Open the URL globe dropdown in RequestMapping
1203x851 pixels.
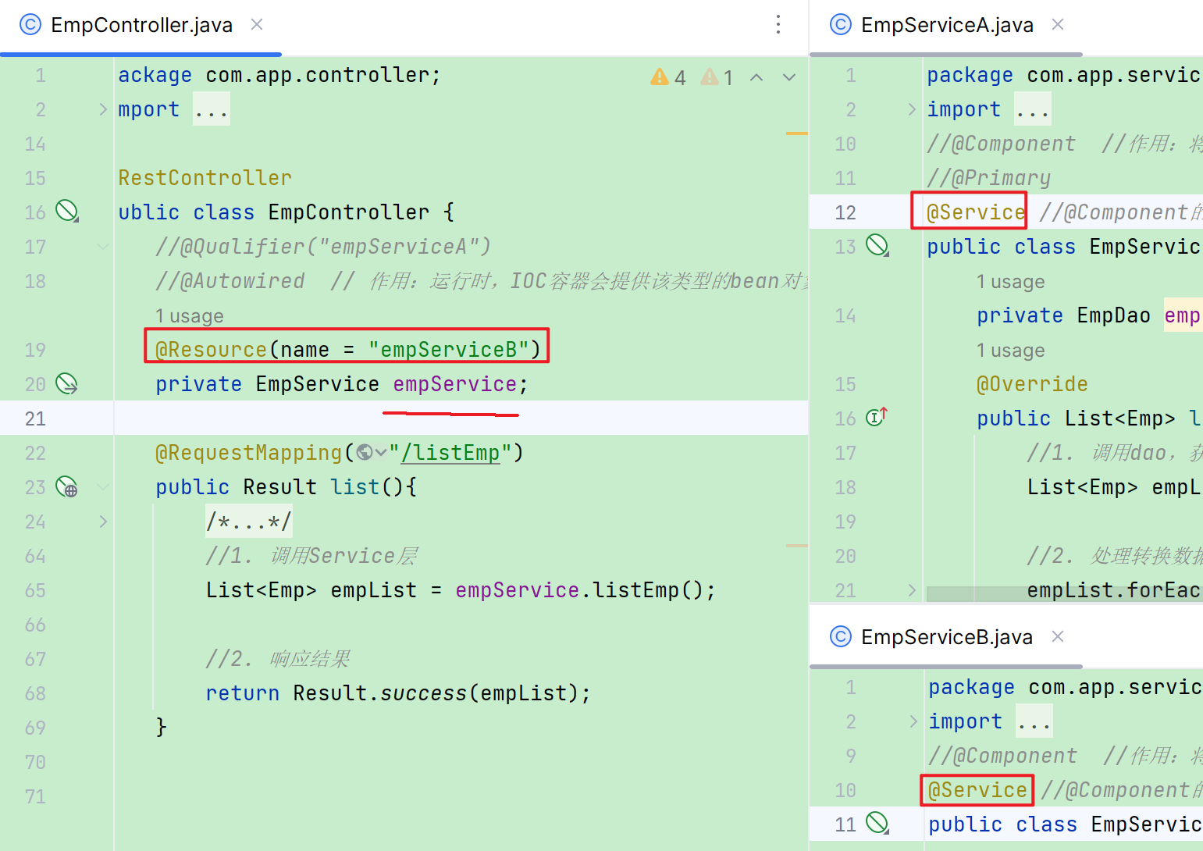point(372,453)
